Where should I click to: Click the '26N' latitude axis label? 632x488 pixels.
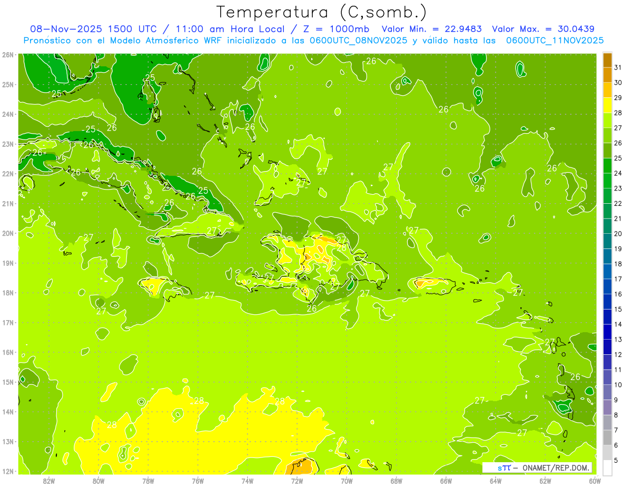(x=8, y=54)
